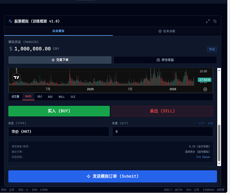This screenshot has width=230, height=193.
Task: Select the KDJ indicator tab
Action: tap(39, 96)
